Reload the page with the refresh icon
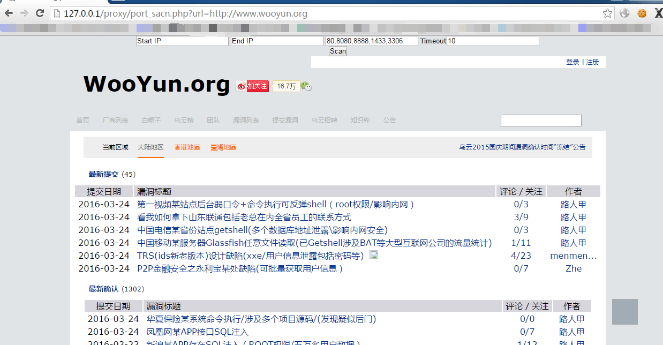 click(40, 13)
